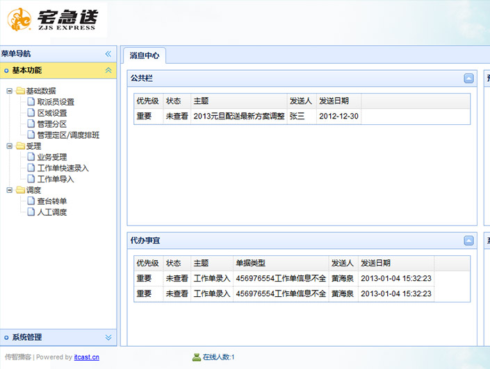Screen dimensions: 490x369
Task: Expand the 系统管理 accordion section
Action: (108, 337)
